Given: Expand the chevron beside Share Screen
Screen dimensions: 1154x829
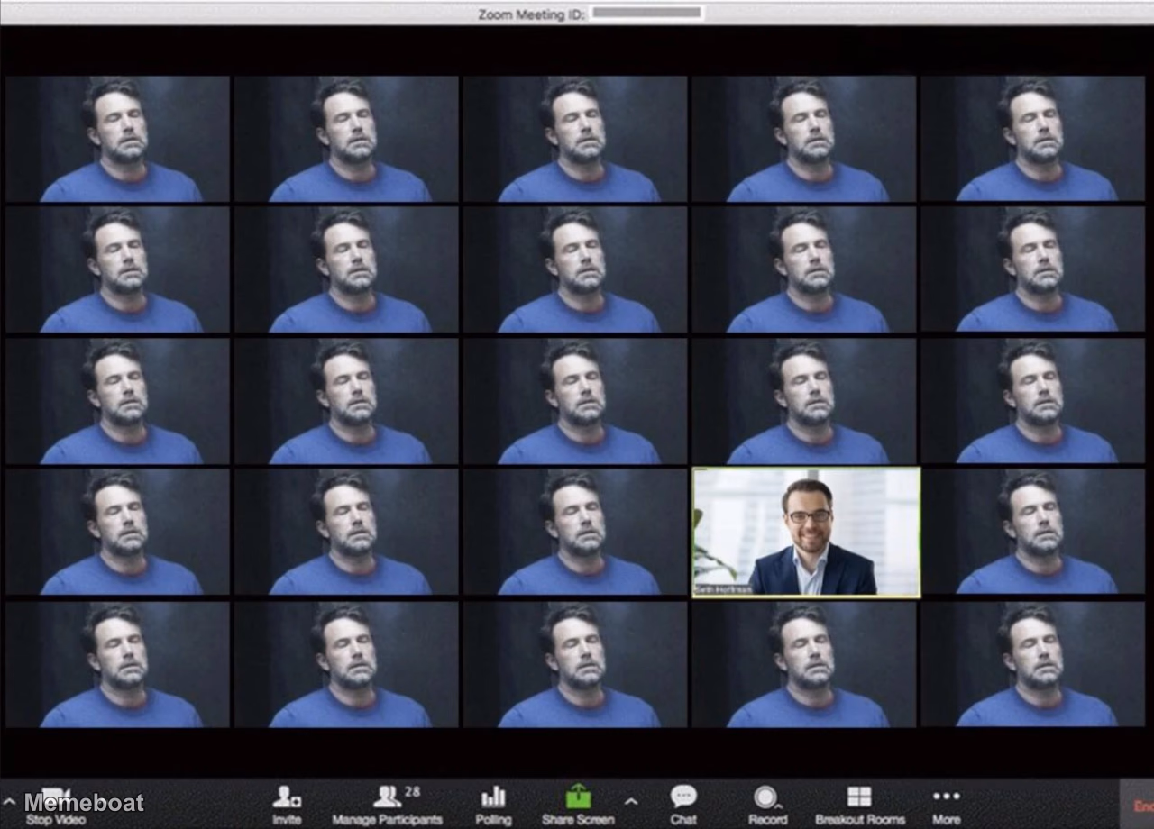Looking at the screenshot, I should [631, 801].
